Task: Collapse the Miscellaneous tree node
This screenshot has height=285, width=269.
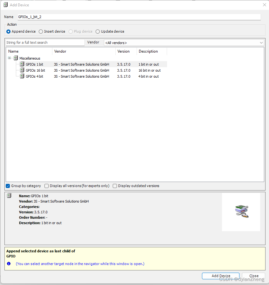Action: [9, 58]
